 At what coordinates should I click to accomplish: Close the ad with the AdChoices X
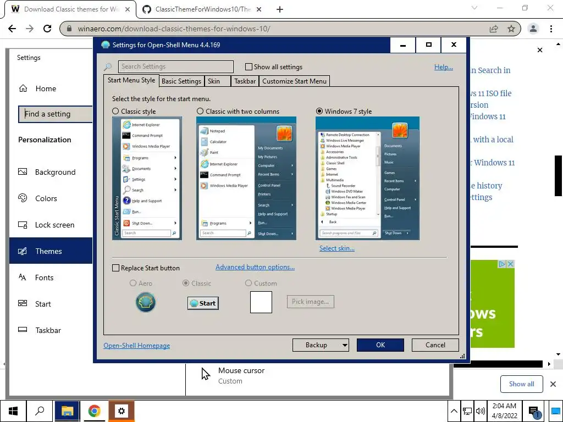(510, 264)
